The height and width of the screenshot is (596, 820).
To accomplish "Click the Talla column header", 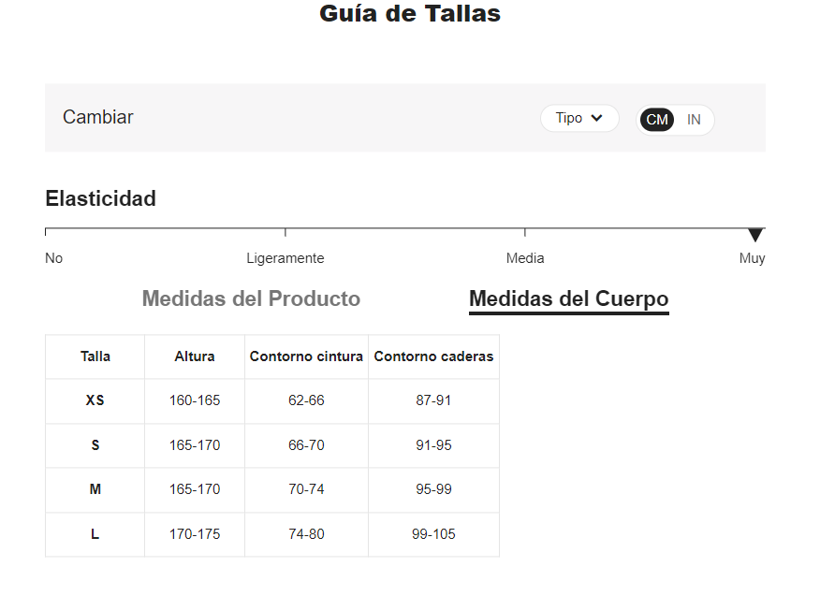I will [x=95, y=356].
